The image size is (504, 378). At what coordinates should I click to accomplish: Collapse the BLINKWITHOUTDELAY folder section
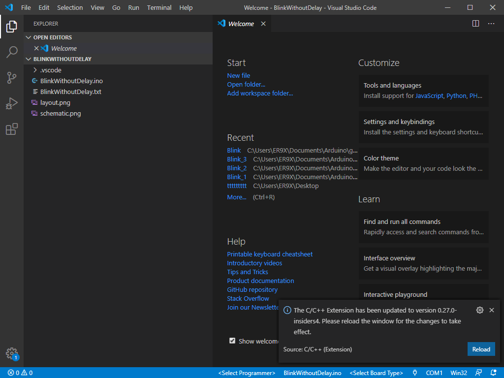click(28, 59)
